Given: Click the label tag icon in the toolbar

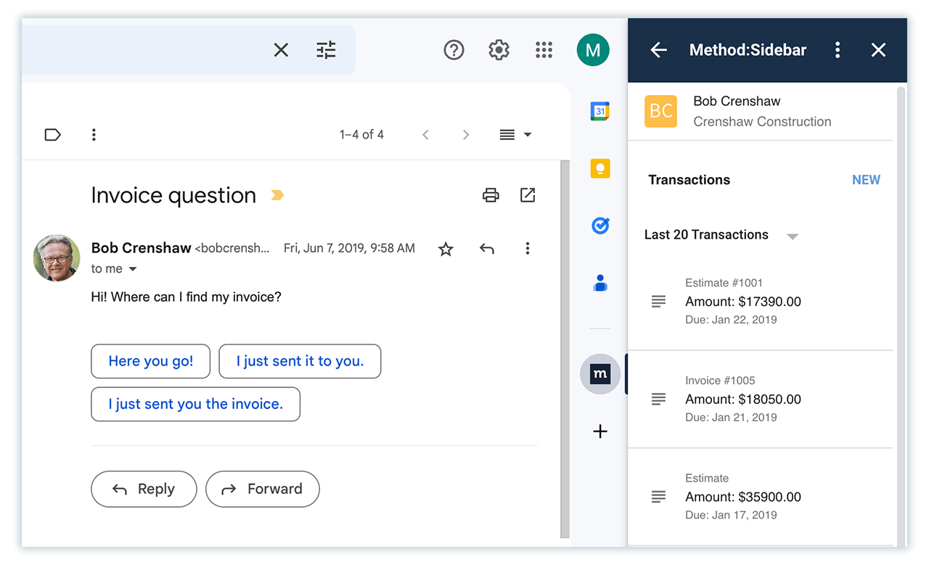Looking at the screenshot, I should (x=53, y=134).
